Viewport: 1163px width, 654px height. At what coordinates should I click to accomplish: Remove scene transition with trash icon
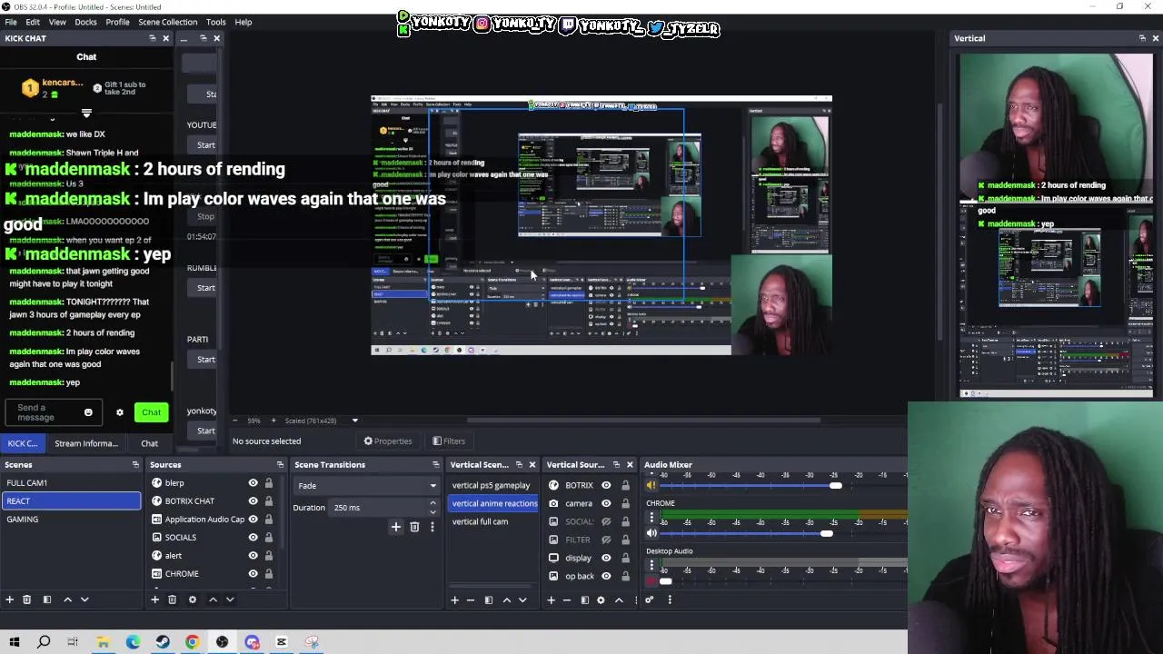coord(414,527)
